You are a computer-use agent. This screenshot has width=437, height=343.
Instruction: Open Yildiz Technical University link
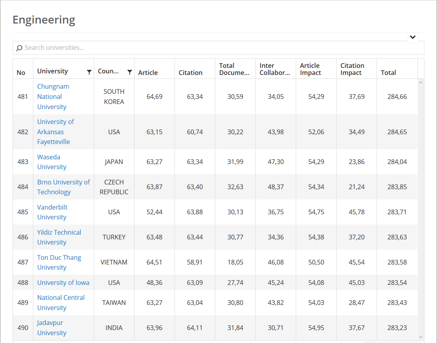click(x=59, y=237)
